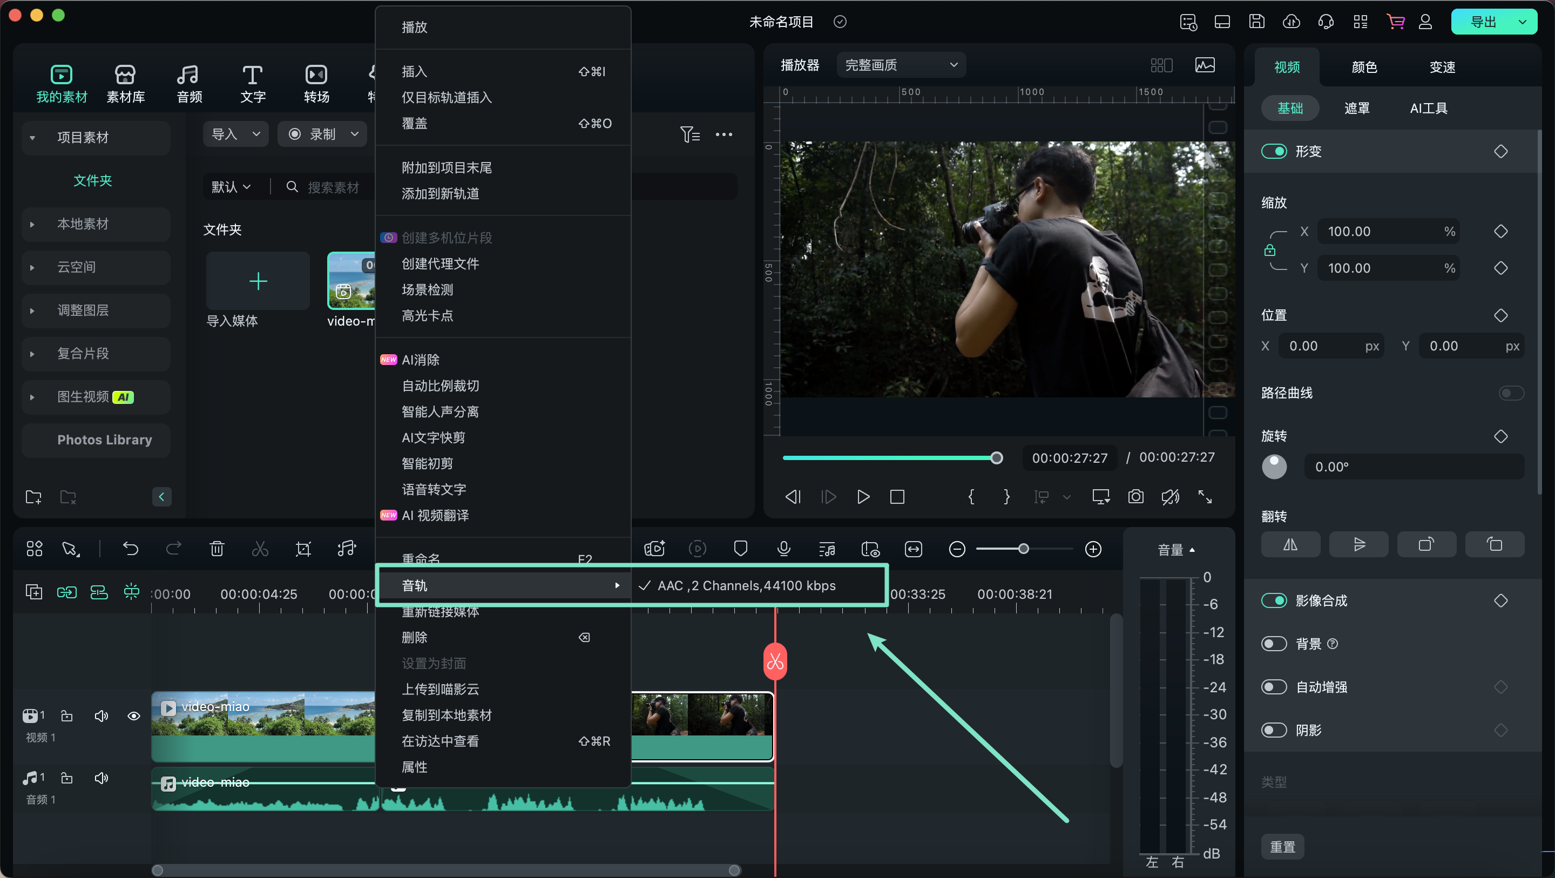Click the zoom-in plus on timeline zoom
Image resolution: width=1555 pixels, height=878 pixels.
(1093, 549)
